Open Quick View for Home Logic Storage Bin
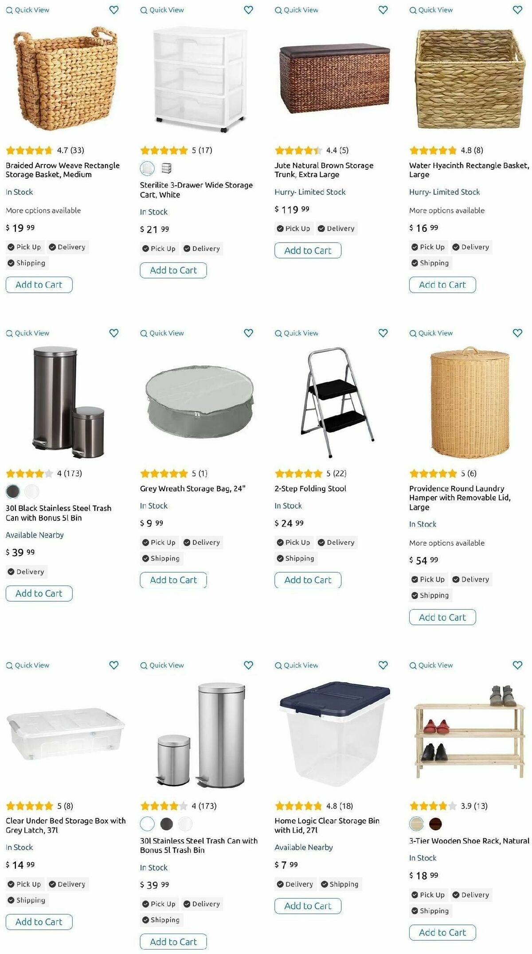 pos(297,665)
